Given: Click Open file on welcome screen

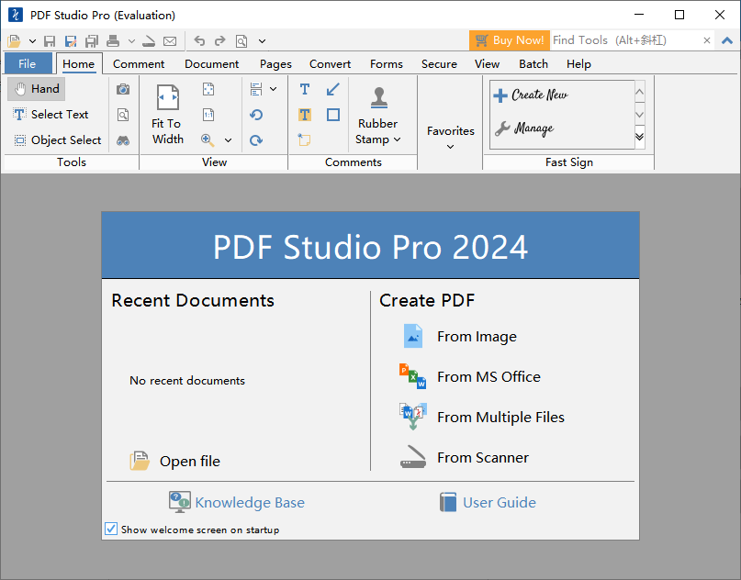Looking at the screenshot, I should click(175, 461).
